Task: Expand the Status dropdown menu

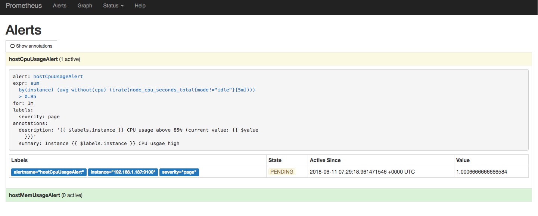Action: [113, 6]
